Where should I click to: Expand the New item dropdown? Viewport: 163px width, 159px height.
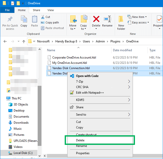click(146, 17)
